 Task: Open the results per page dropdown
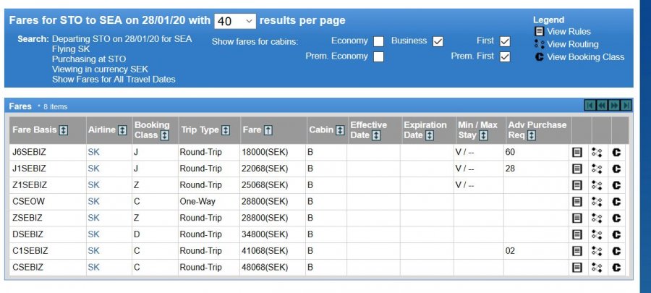(235, 21)
